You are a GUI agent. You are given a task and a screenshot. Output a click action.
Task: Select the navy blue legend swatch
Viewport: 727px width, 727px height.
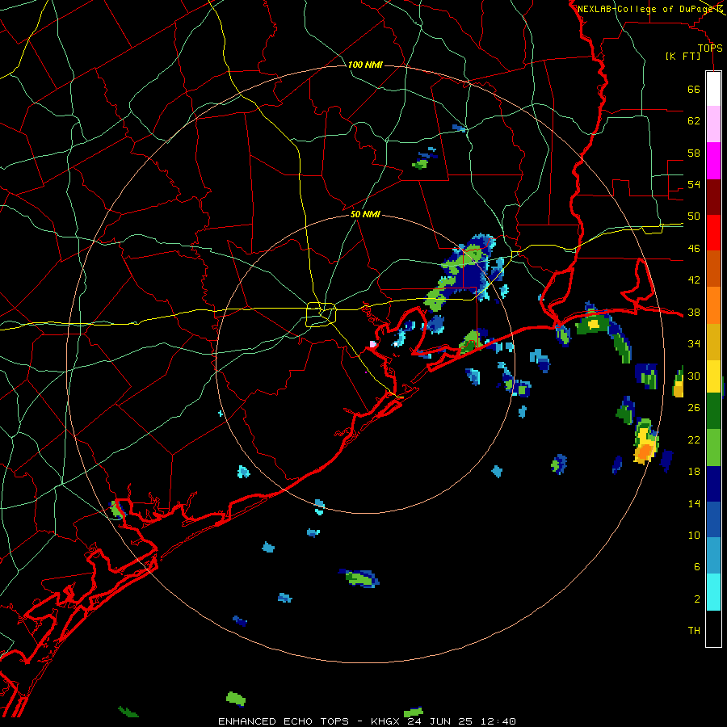[x=713, y=484]
